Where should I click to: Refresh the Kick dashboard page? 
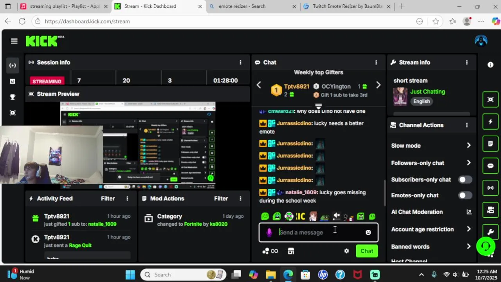22,21
